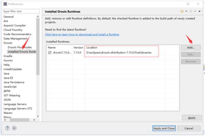Click the Preferences window app icon
Screen dimensions: 205x136
5,4
